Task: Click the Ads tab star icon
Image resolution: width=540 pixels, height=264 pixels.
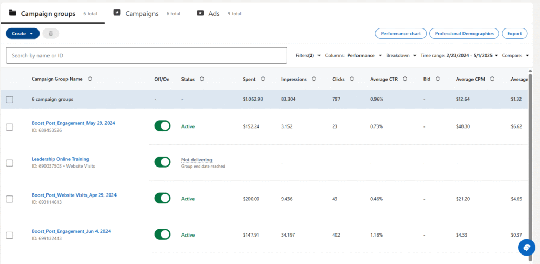Action: [x=200, y=13]
